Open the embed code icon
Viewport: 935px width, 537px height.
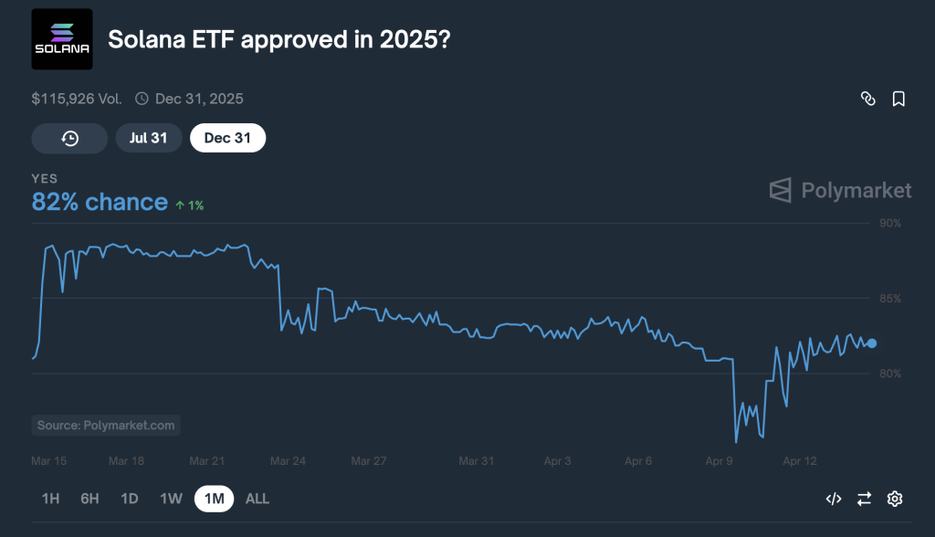[x=833, y=499]
